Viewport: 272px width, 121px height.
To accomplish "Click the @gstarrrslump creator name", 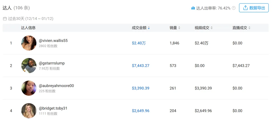I will (x=52, y=63).
